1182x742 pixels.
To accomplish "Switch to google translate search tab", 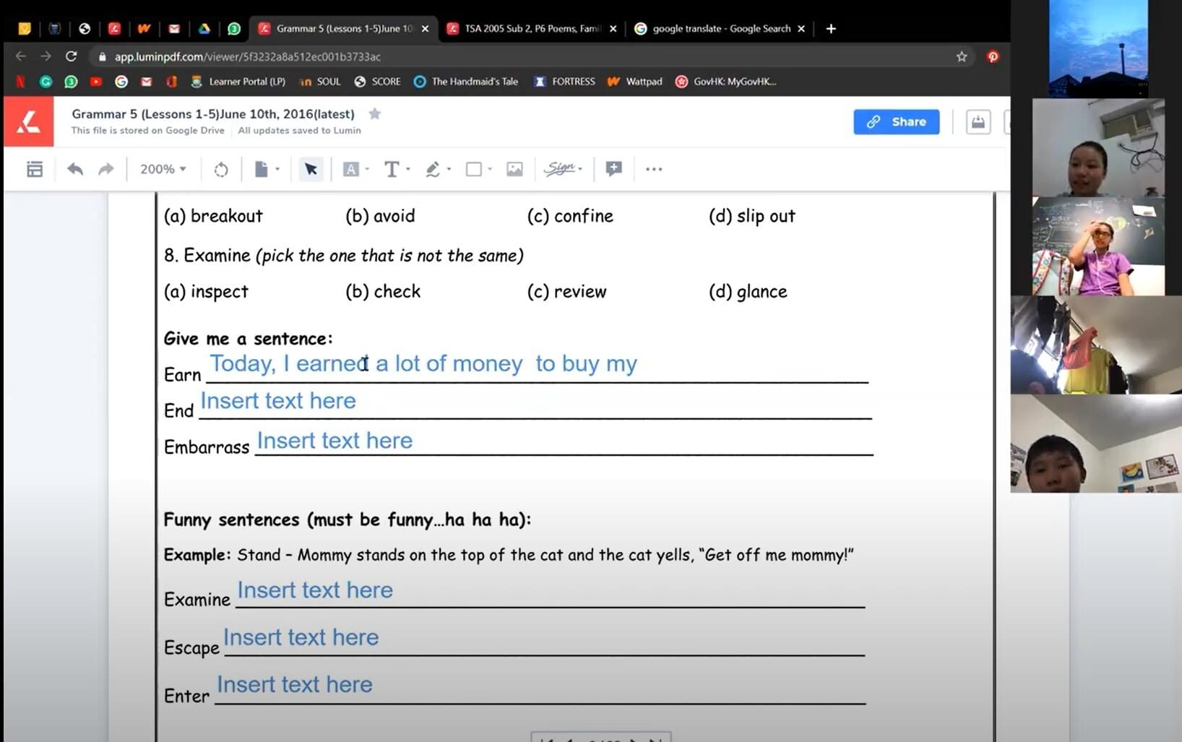I will click(x=720, y=29).
